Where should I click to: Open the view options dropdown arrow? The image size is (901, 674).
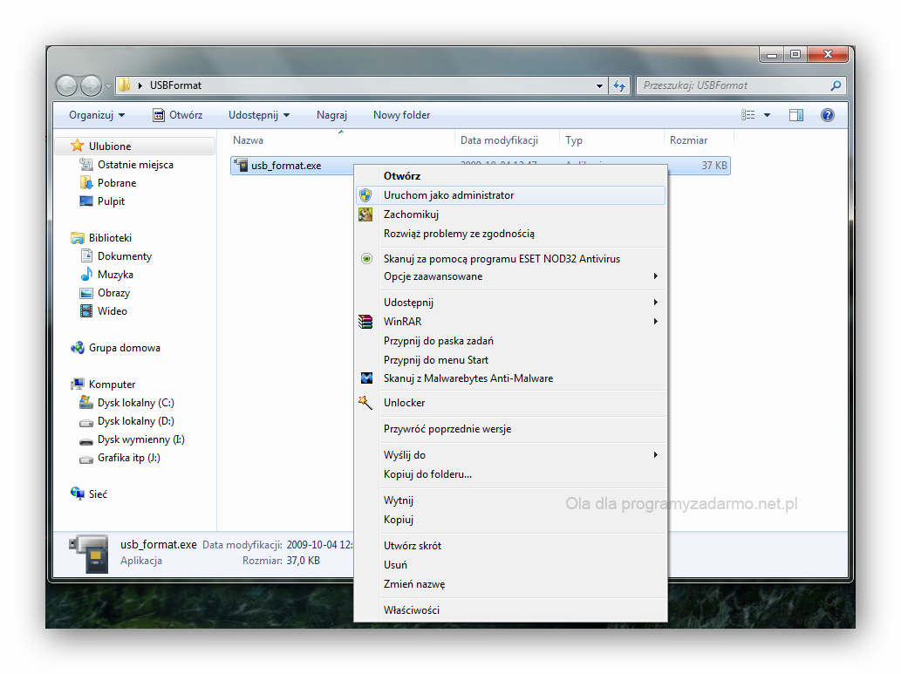click(767, 115)
